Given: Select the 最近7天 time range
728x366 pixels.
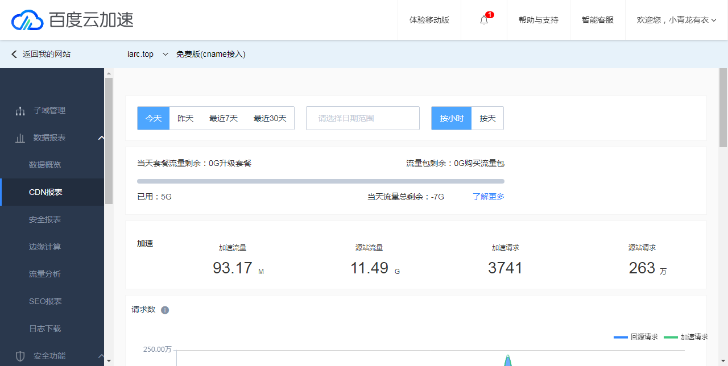Looking at the screenshot, I should point(224,118).
